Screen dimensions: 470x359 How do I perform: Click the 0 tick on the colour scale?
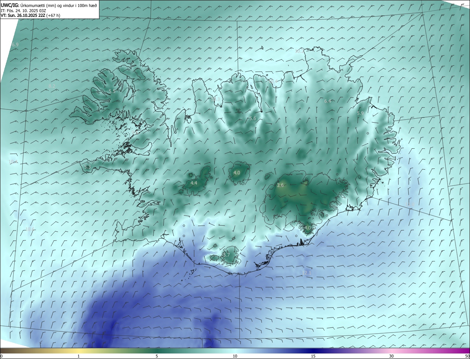pos(1,356)
